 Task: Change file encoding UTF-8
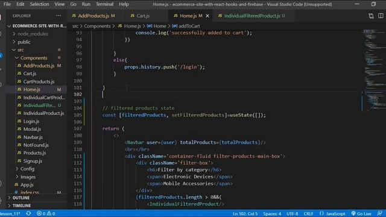click(292, 213)
